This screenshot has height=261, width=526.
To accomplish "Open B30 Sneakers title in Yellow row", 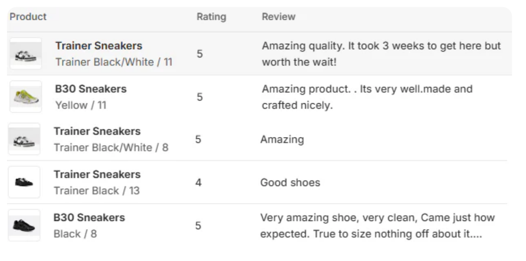I will pos(91,89).
